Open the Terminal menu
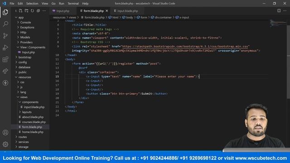Screen dimensions: 290x163 point(73,4)
